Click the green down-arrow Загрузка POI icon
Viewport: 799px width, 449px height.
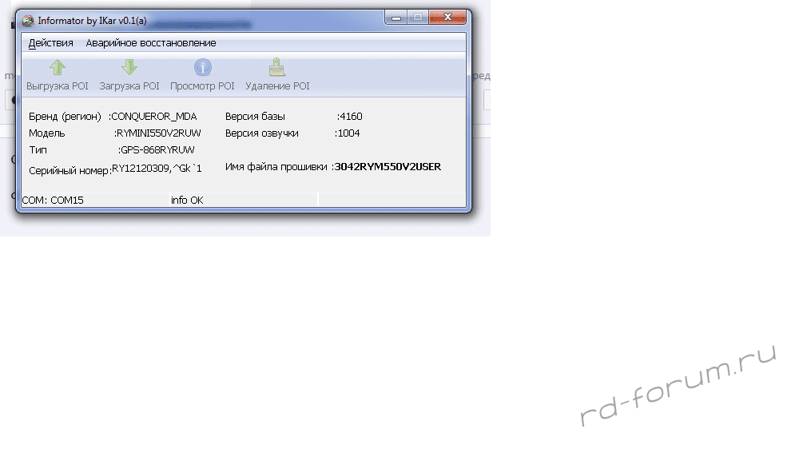[x=129, y=68]
